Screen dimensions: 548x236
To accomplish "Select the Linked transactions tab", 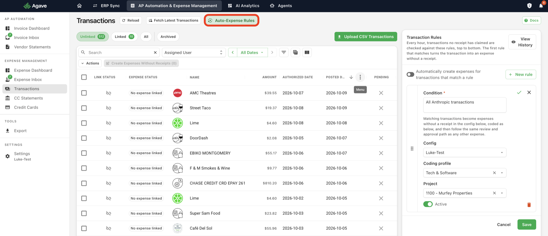I will pos(124,37).
